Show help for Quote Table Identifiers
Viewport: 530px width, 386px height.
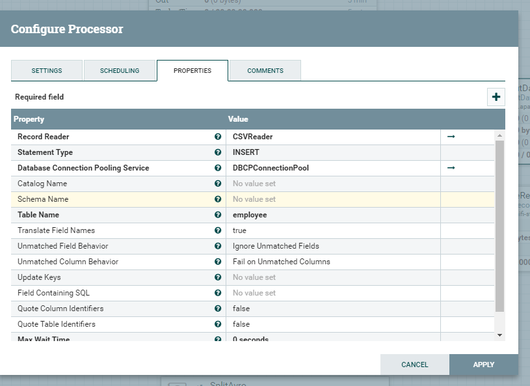click(218, 324)
